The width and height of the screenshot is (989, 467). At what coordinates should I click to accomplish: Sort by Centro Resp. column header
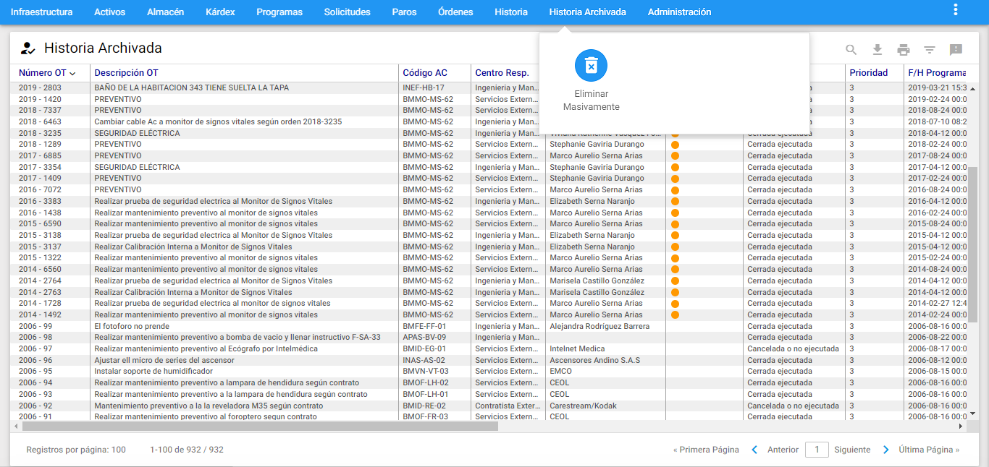pyautogui.click(x=502, y=73)
